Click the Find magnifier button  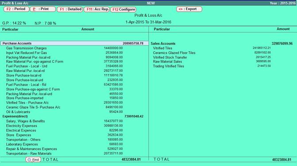tap(33, 159)
